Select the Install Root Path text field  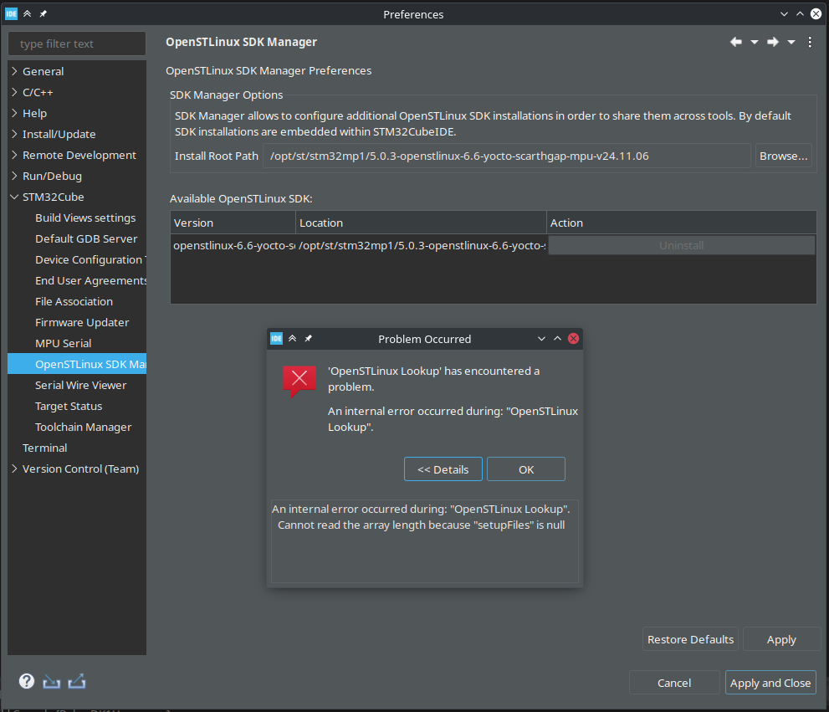pos(506,156)
